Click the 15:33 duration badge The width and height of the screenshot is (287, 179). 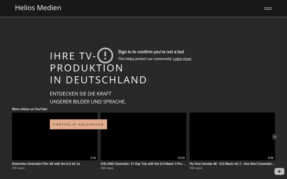coord(181,158)
